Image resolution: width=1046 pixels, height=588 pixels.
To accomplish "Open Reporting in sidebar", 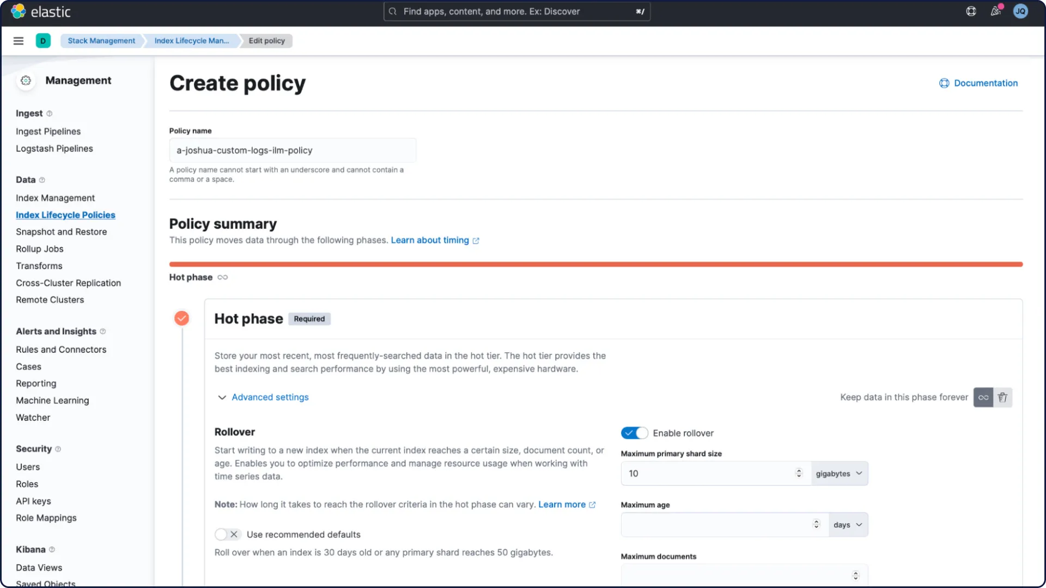I will point(36,384).
